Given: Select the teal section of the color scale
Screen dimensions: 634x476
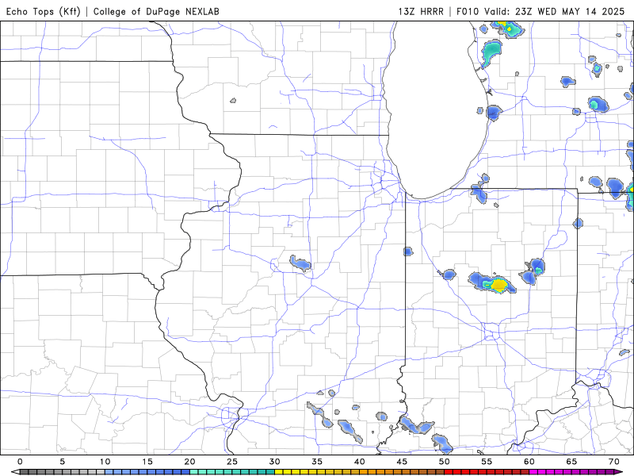Looking at the screenshot, I should click(x=232, y=472).
